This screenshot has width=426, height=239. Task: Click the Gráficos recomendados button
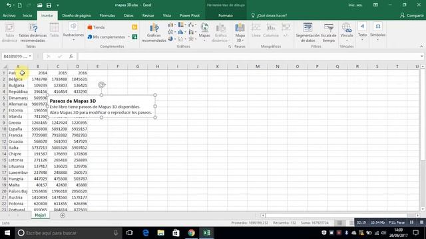pos(154,33)
